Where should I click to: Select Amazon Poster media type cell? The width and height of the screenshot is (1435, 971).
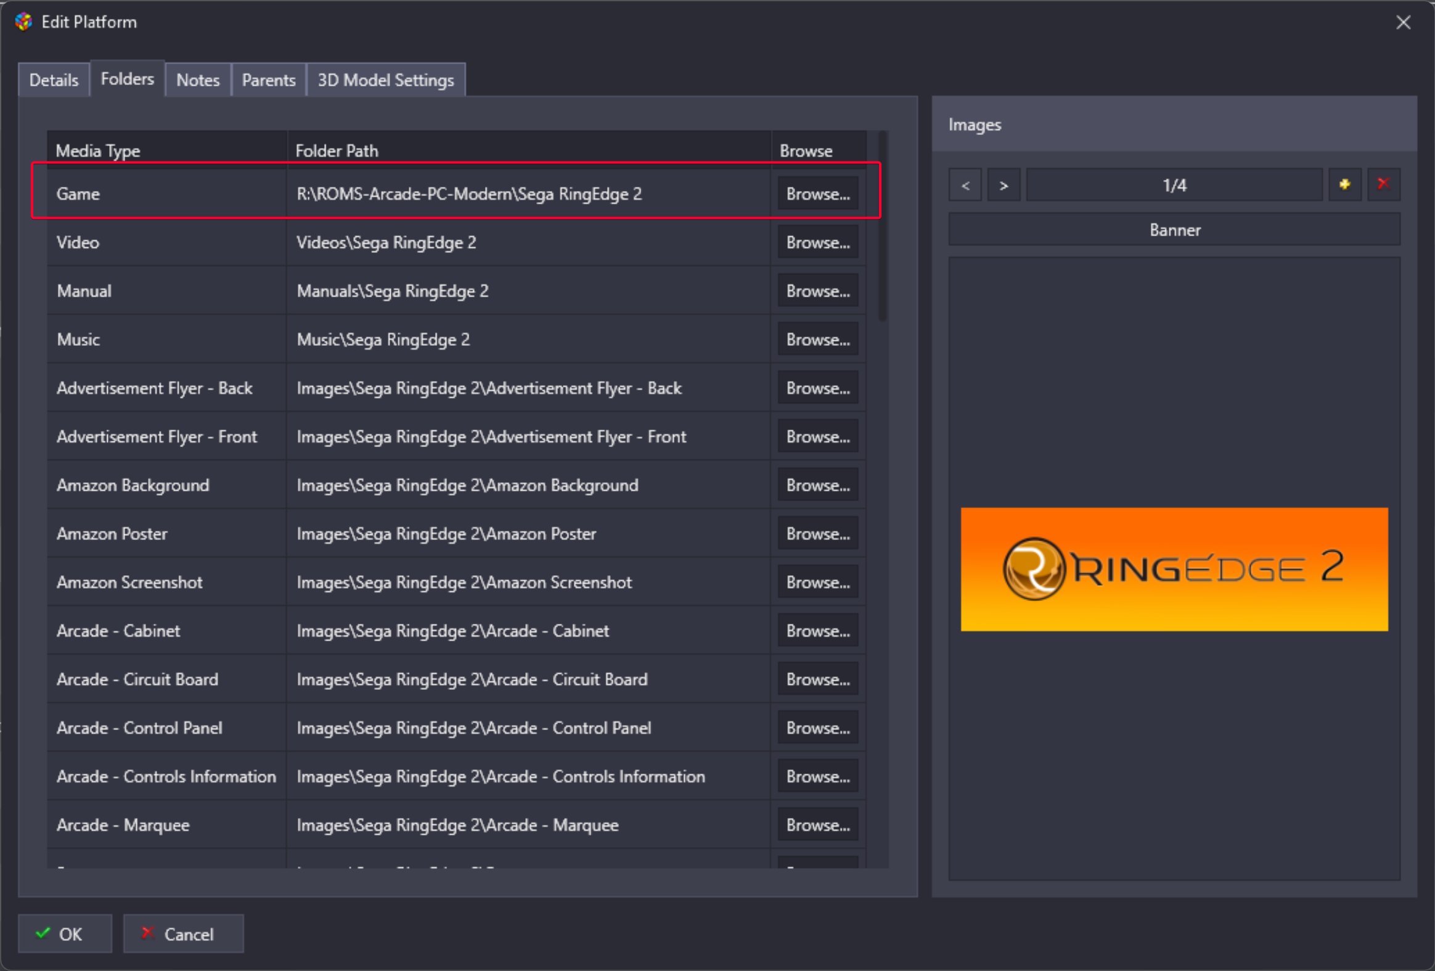[166, 534]
